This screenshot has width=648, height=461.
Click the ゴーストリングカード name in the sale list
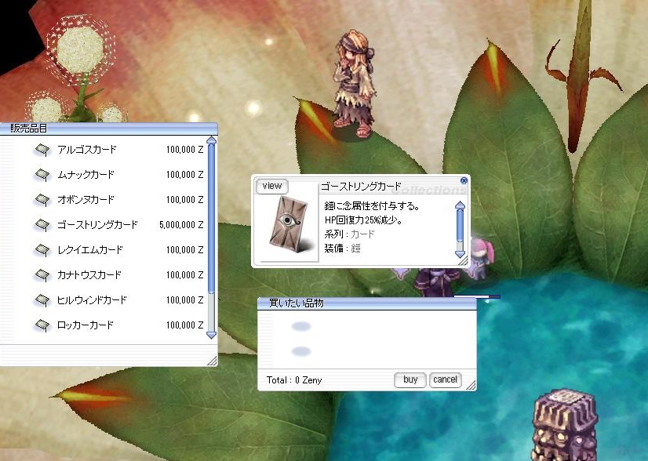97,225
